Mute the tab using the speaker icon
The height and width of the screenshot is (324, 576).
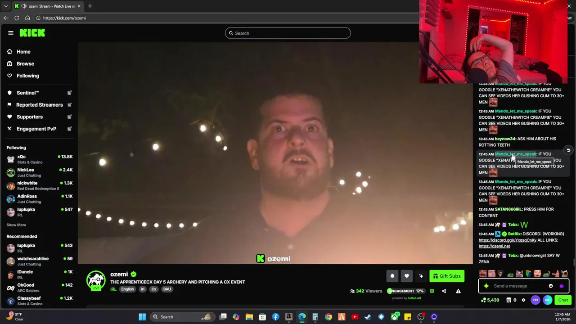[24, 6]
